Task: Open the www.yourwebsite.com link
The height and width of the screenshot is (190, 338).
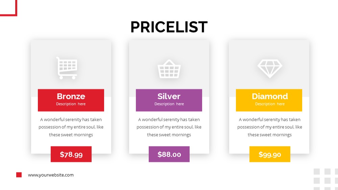Action: pos(51,175)
